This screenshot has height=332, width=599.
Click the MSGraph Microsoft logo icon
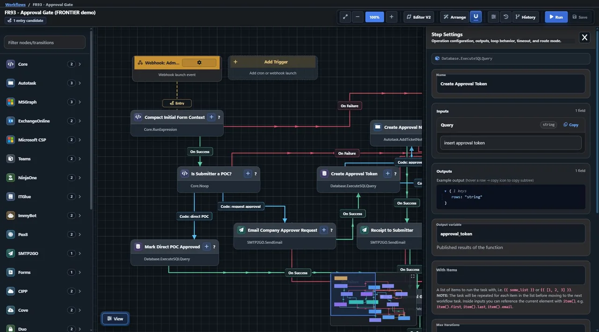pos(11,102)
